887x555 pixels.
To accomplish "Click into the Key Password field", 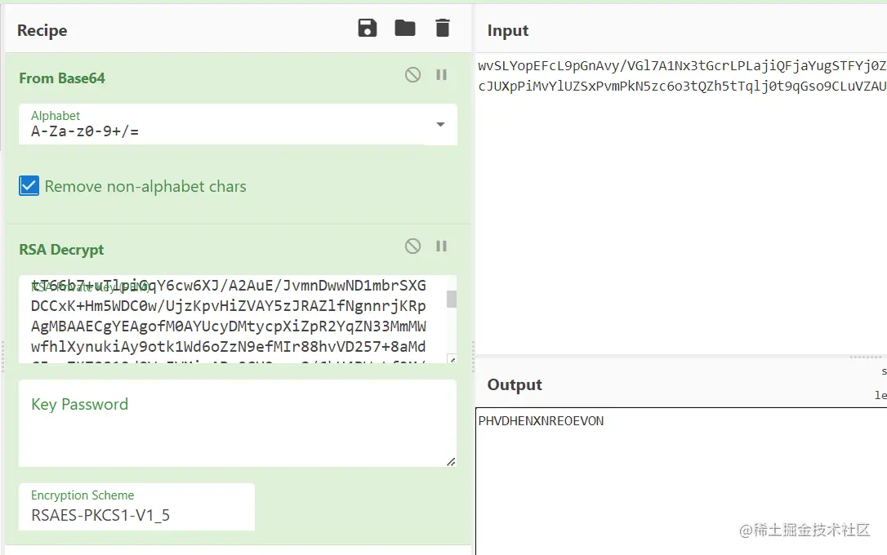I will point(238,424).
